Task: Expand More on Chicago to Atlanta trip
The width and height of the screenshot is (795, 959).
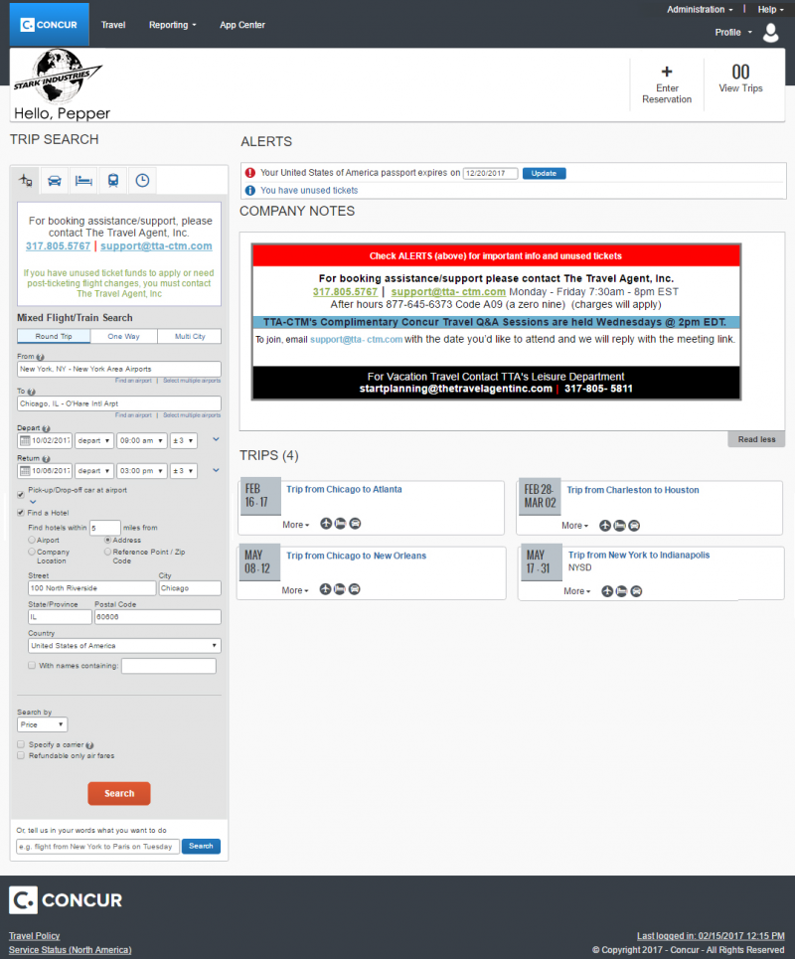Action: point(296,525)
